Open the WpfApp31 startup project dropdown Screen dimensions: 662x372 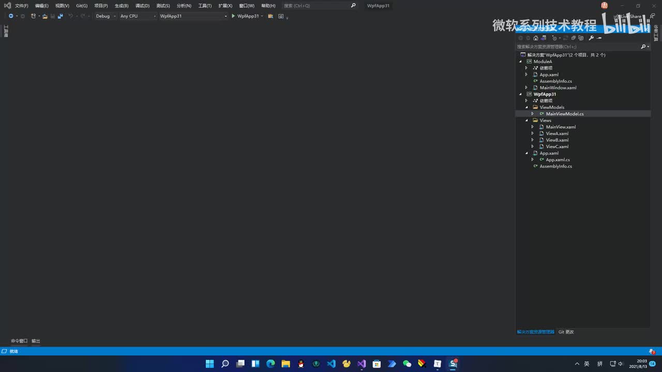(x=193, y=16)
